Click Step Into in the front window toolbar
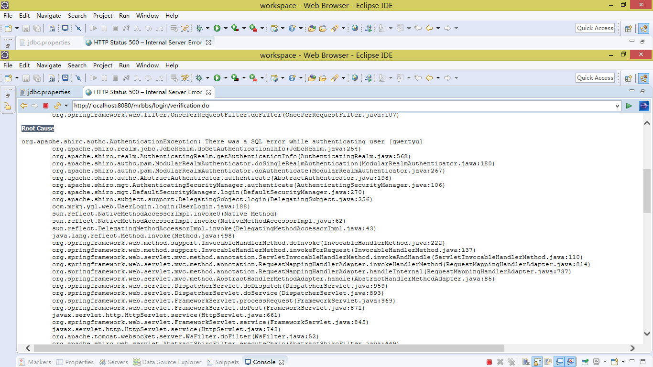This screenshot has height=367, width=653. 137,78
